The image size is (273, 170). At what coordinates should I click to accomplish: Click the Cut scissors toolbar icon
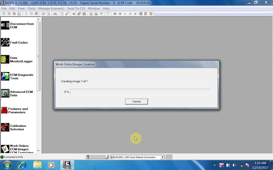pos(26,14)
